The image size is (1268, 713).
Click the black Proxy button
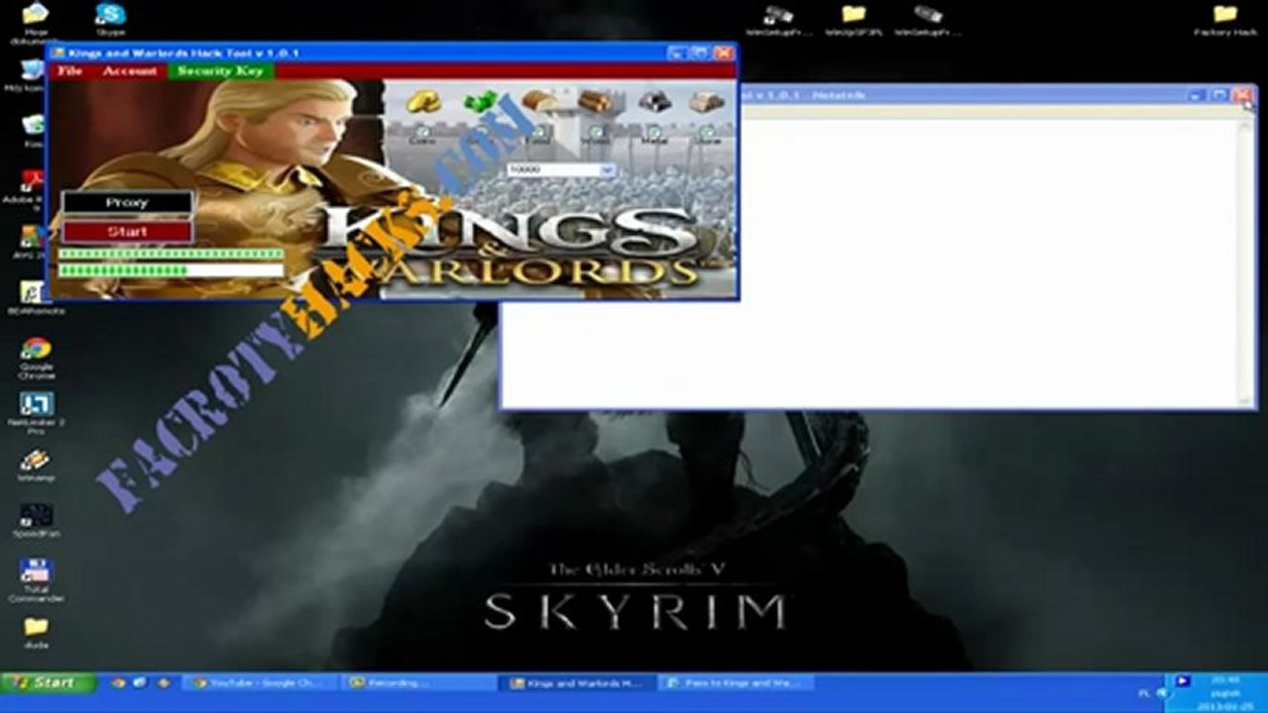(127, 203)
